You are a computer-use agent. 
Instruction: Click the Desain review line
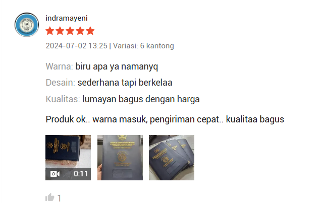point(109,83)
